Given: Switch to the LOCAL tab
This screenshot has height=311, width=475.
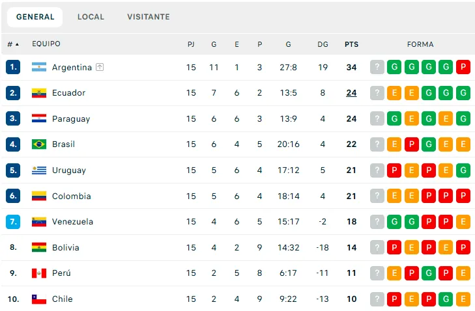Looking at the screenshot, I should [91, 17].
